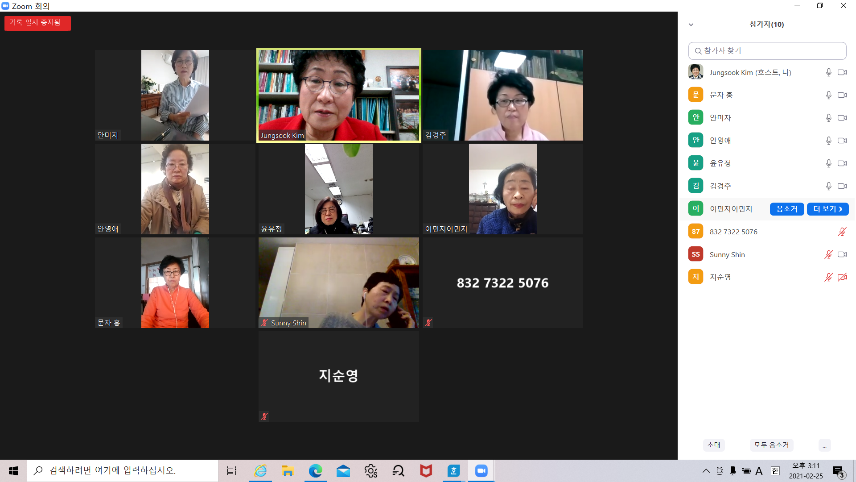Click camera icon next to 윤유정
Image resolution: width=856 pixels, height=482 pixels.
click(x=842, y=163)
